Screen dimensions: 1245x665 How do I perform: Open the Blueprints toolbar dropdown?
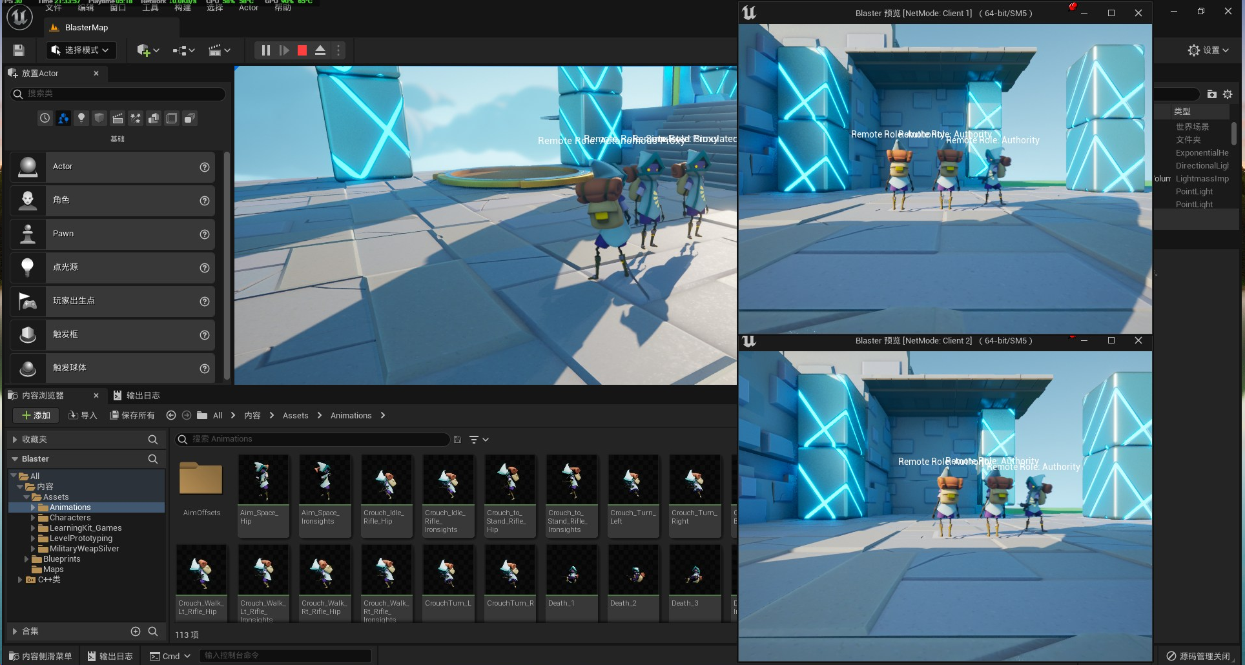click(184, 50)
